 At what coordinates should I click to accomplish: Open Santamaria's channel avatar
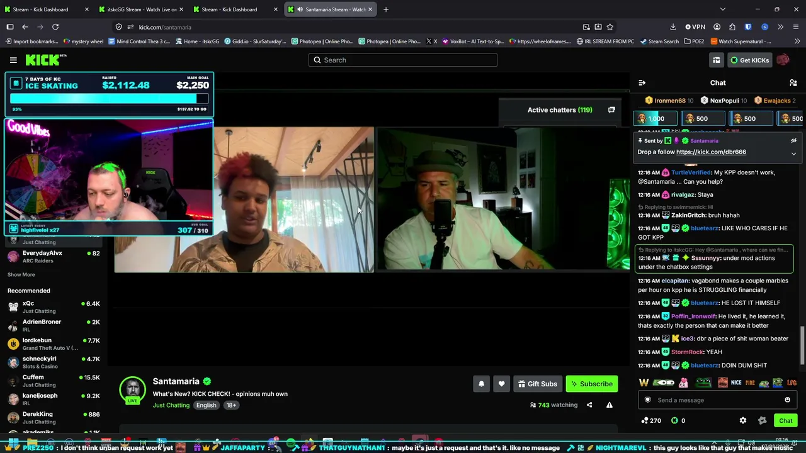click(133, 390)
